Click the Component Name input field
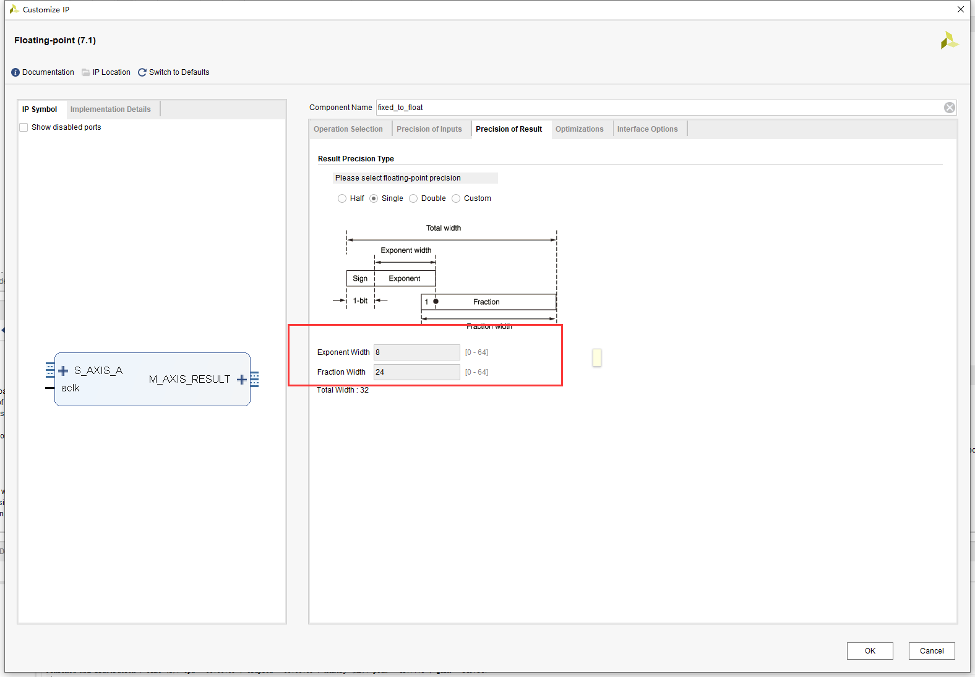 pyautogui.click(x=659, y=108)
